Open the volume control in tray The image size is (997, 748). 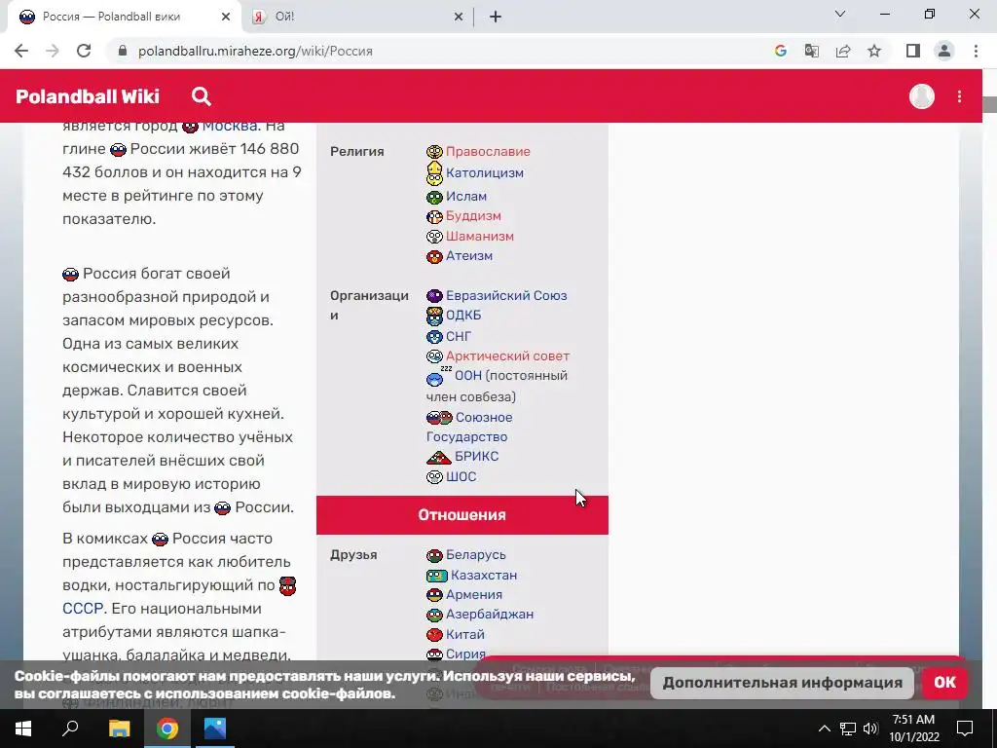[870, 729]
